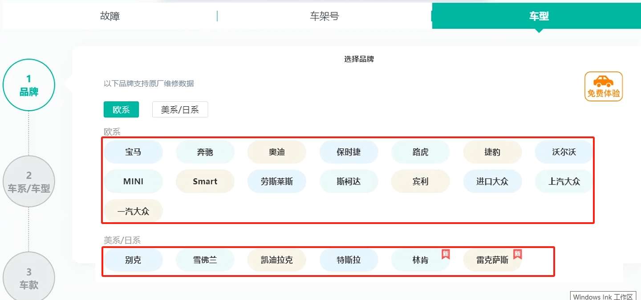Viewport: 641px width, 300px height.
Task: Click the Smart brand option
Action: click(x=205, y=181)
